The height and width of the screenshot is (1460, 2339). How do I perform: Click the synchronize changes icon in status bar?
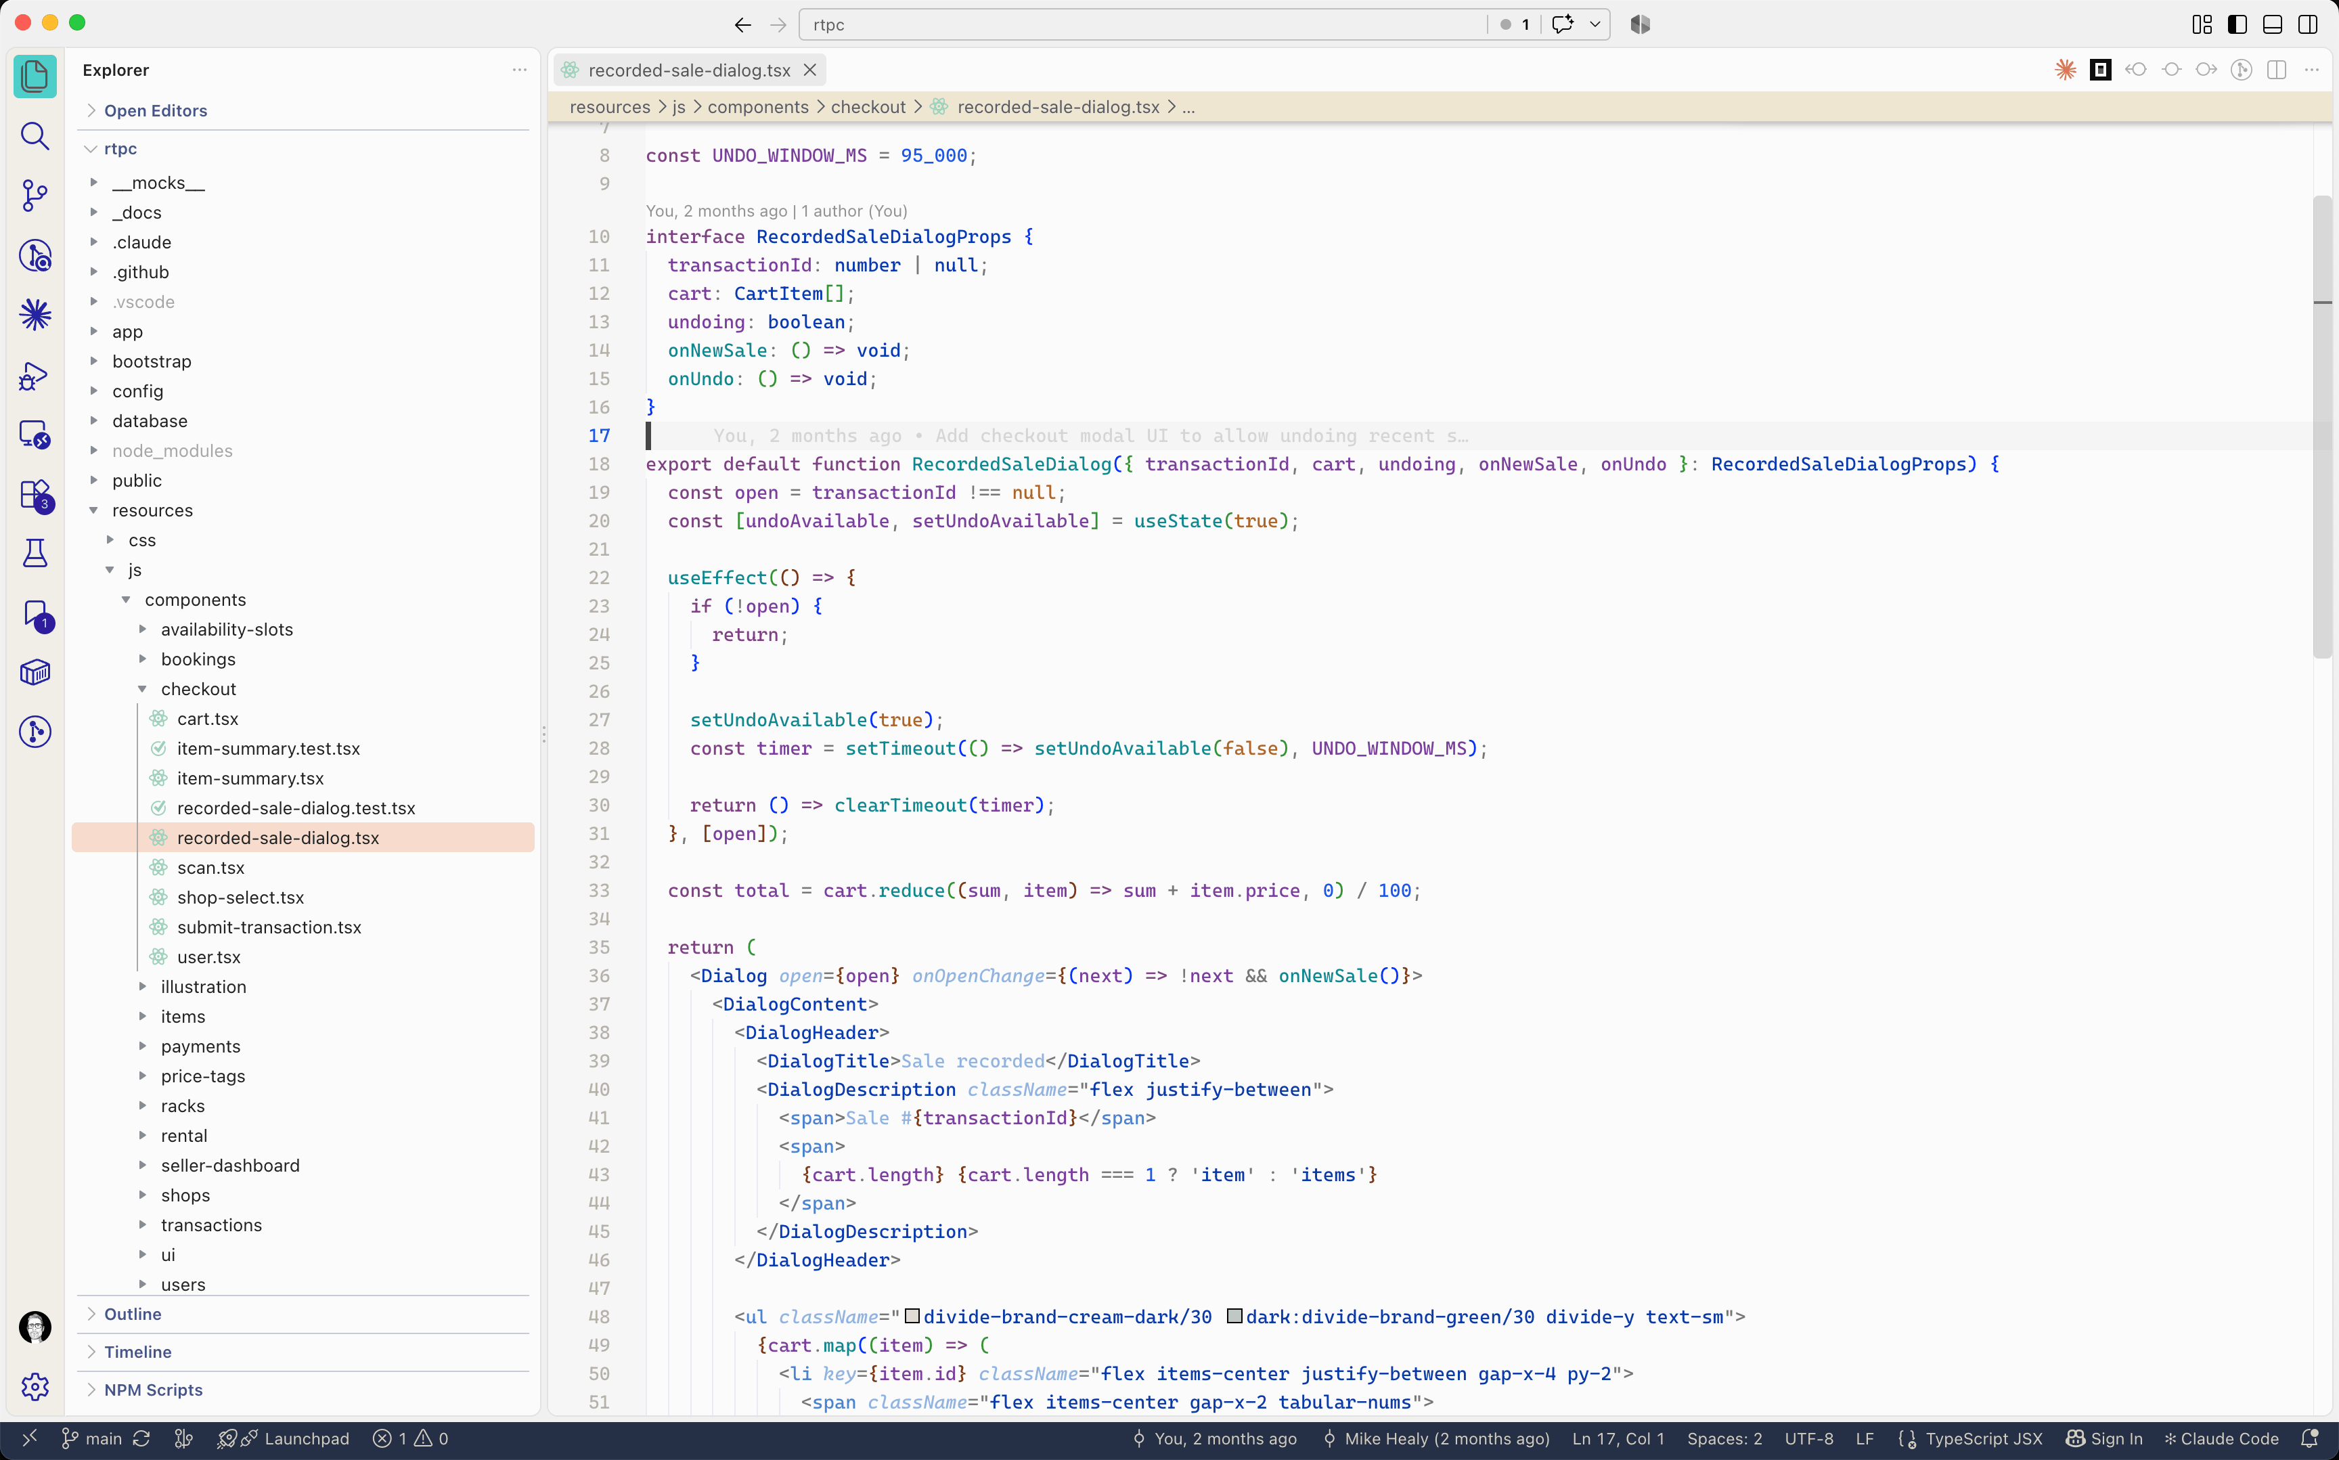142,1439
